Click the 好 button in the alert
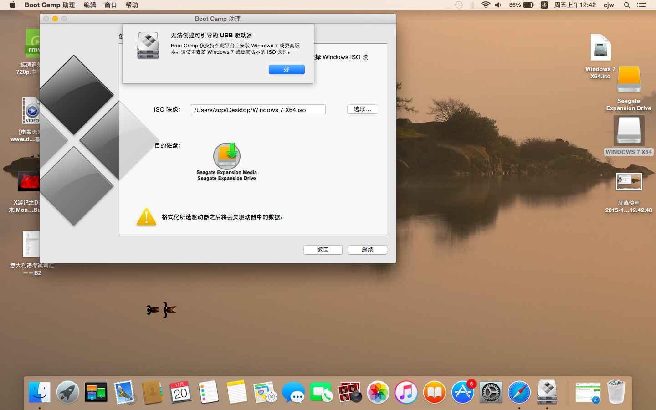Viewport: 656px width, 410px height. (x=287, y=69)
